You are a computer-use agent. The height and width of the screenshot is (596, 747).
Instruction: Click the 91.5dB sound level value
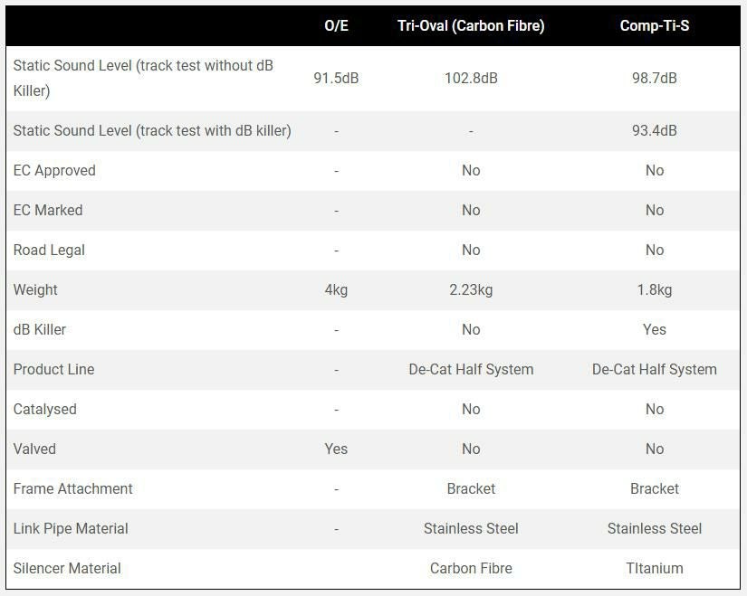point(336,78)
